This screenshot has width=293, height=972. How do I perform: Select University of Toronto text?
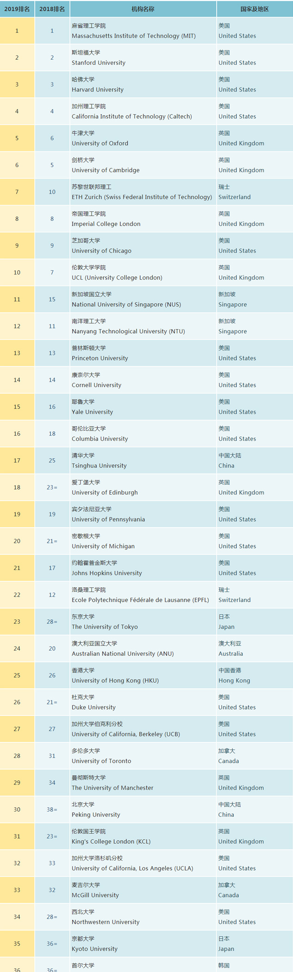click(x=101, y=761)
